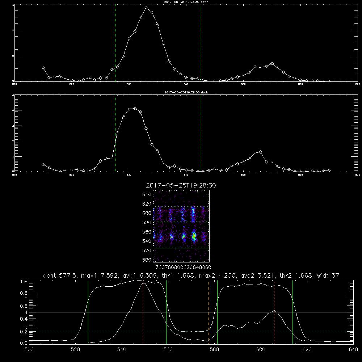The width and height of the screenshot is (362, 362).
Task: Select the green vertical line near 614 in bottom plot
Action: (x=292, y=312)
